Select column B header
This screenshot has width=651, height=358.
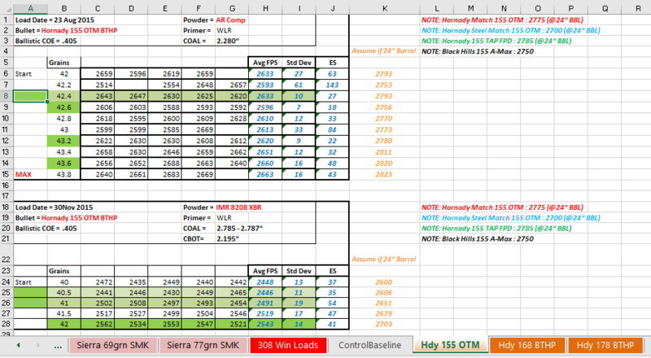pos(64,9)
